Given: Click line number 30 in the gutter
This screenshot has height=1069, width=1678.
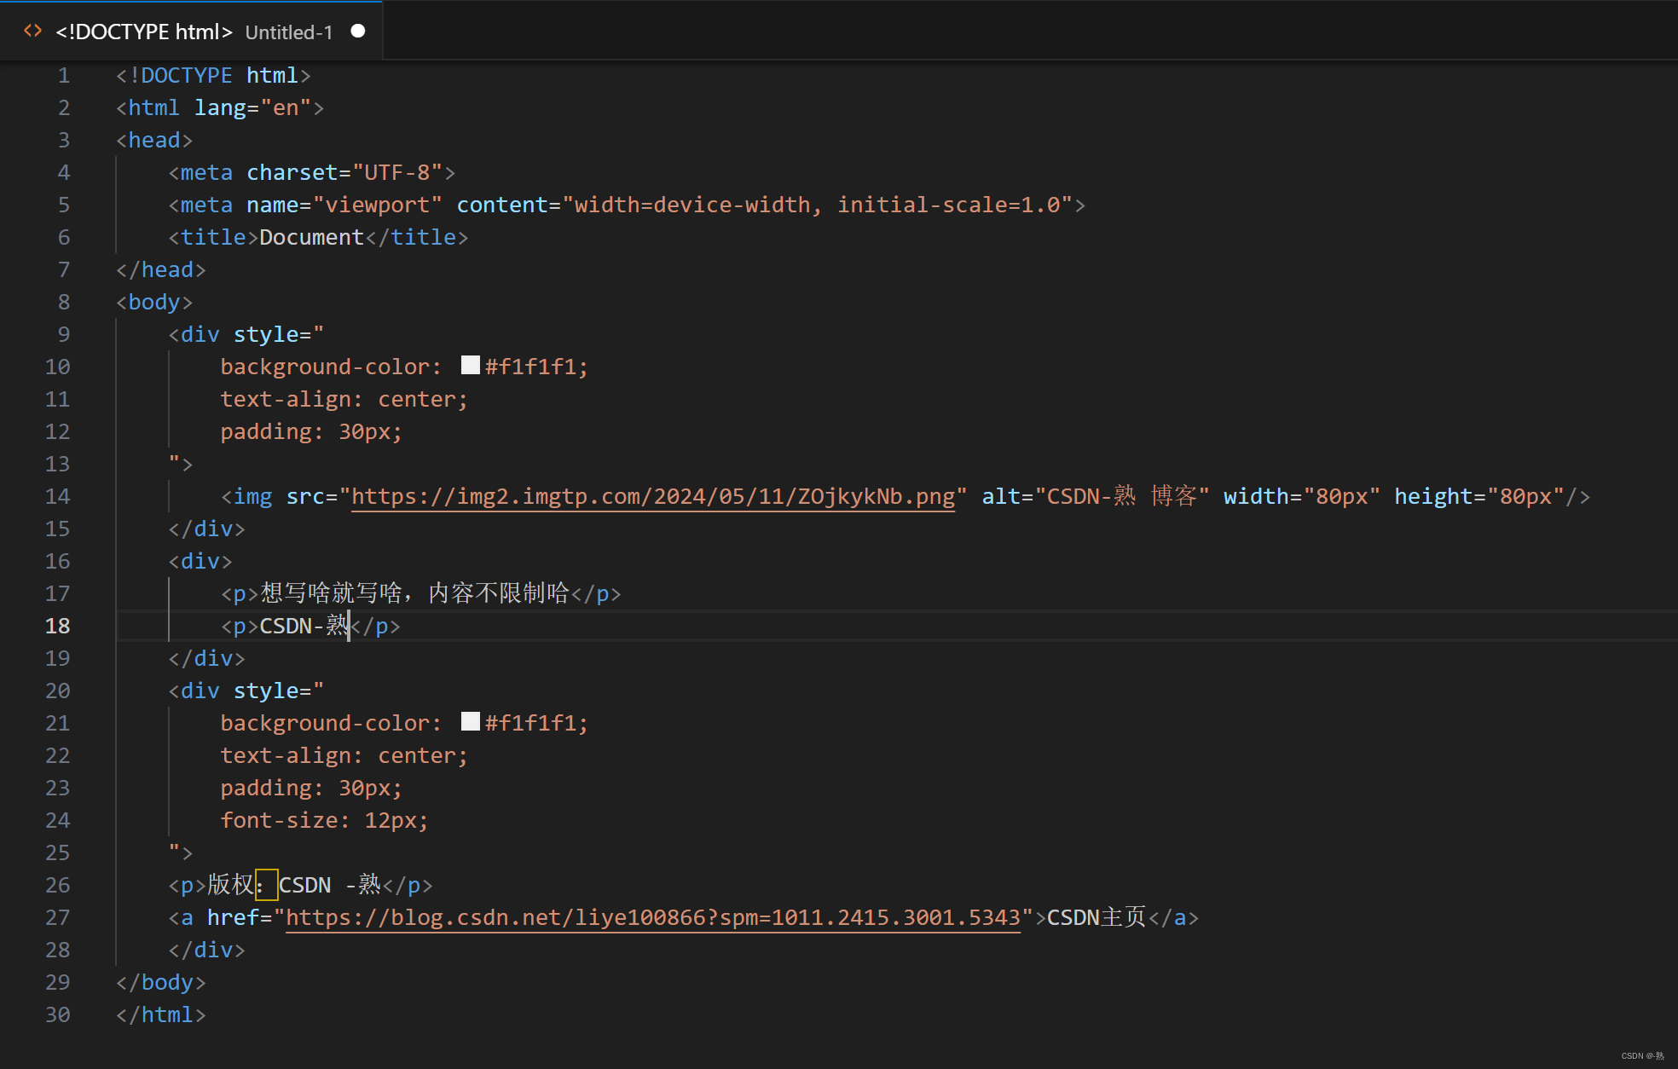Looking at the screenshot, I should (x=58, y=1014).
